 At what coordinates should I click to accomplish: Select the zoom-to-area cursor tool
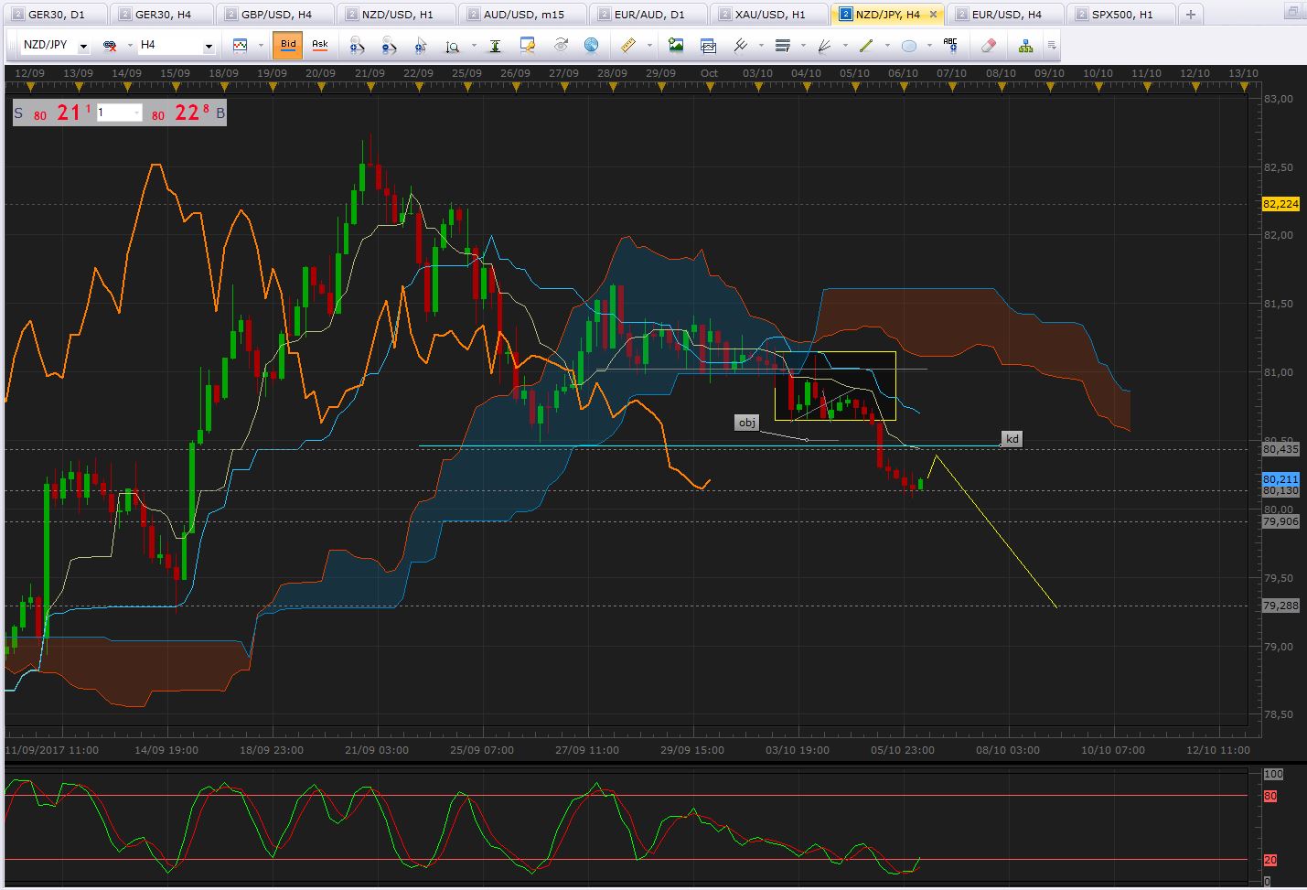(x=421, y=46)
